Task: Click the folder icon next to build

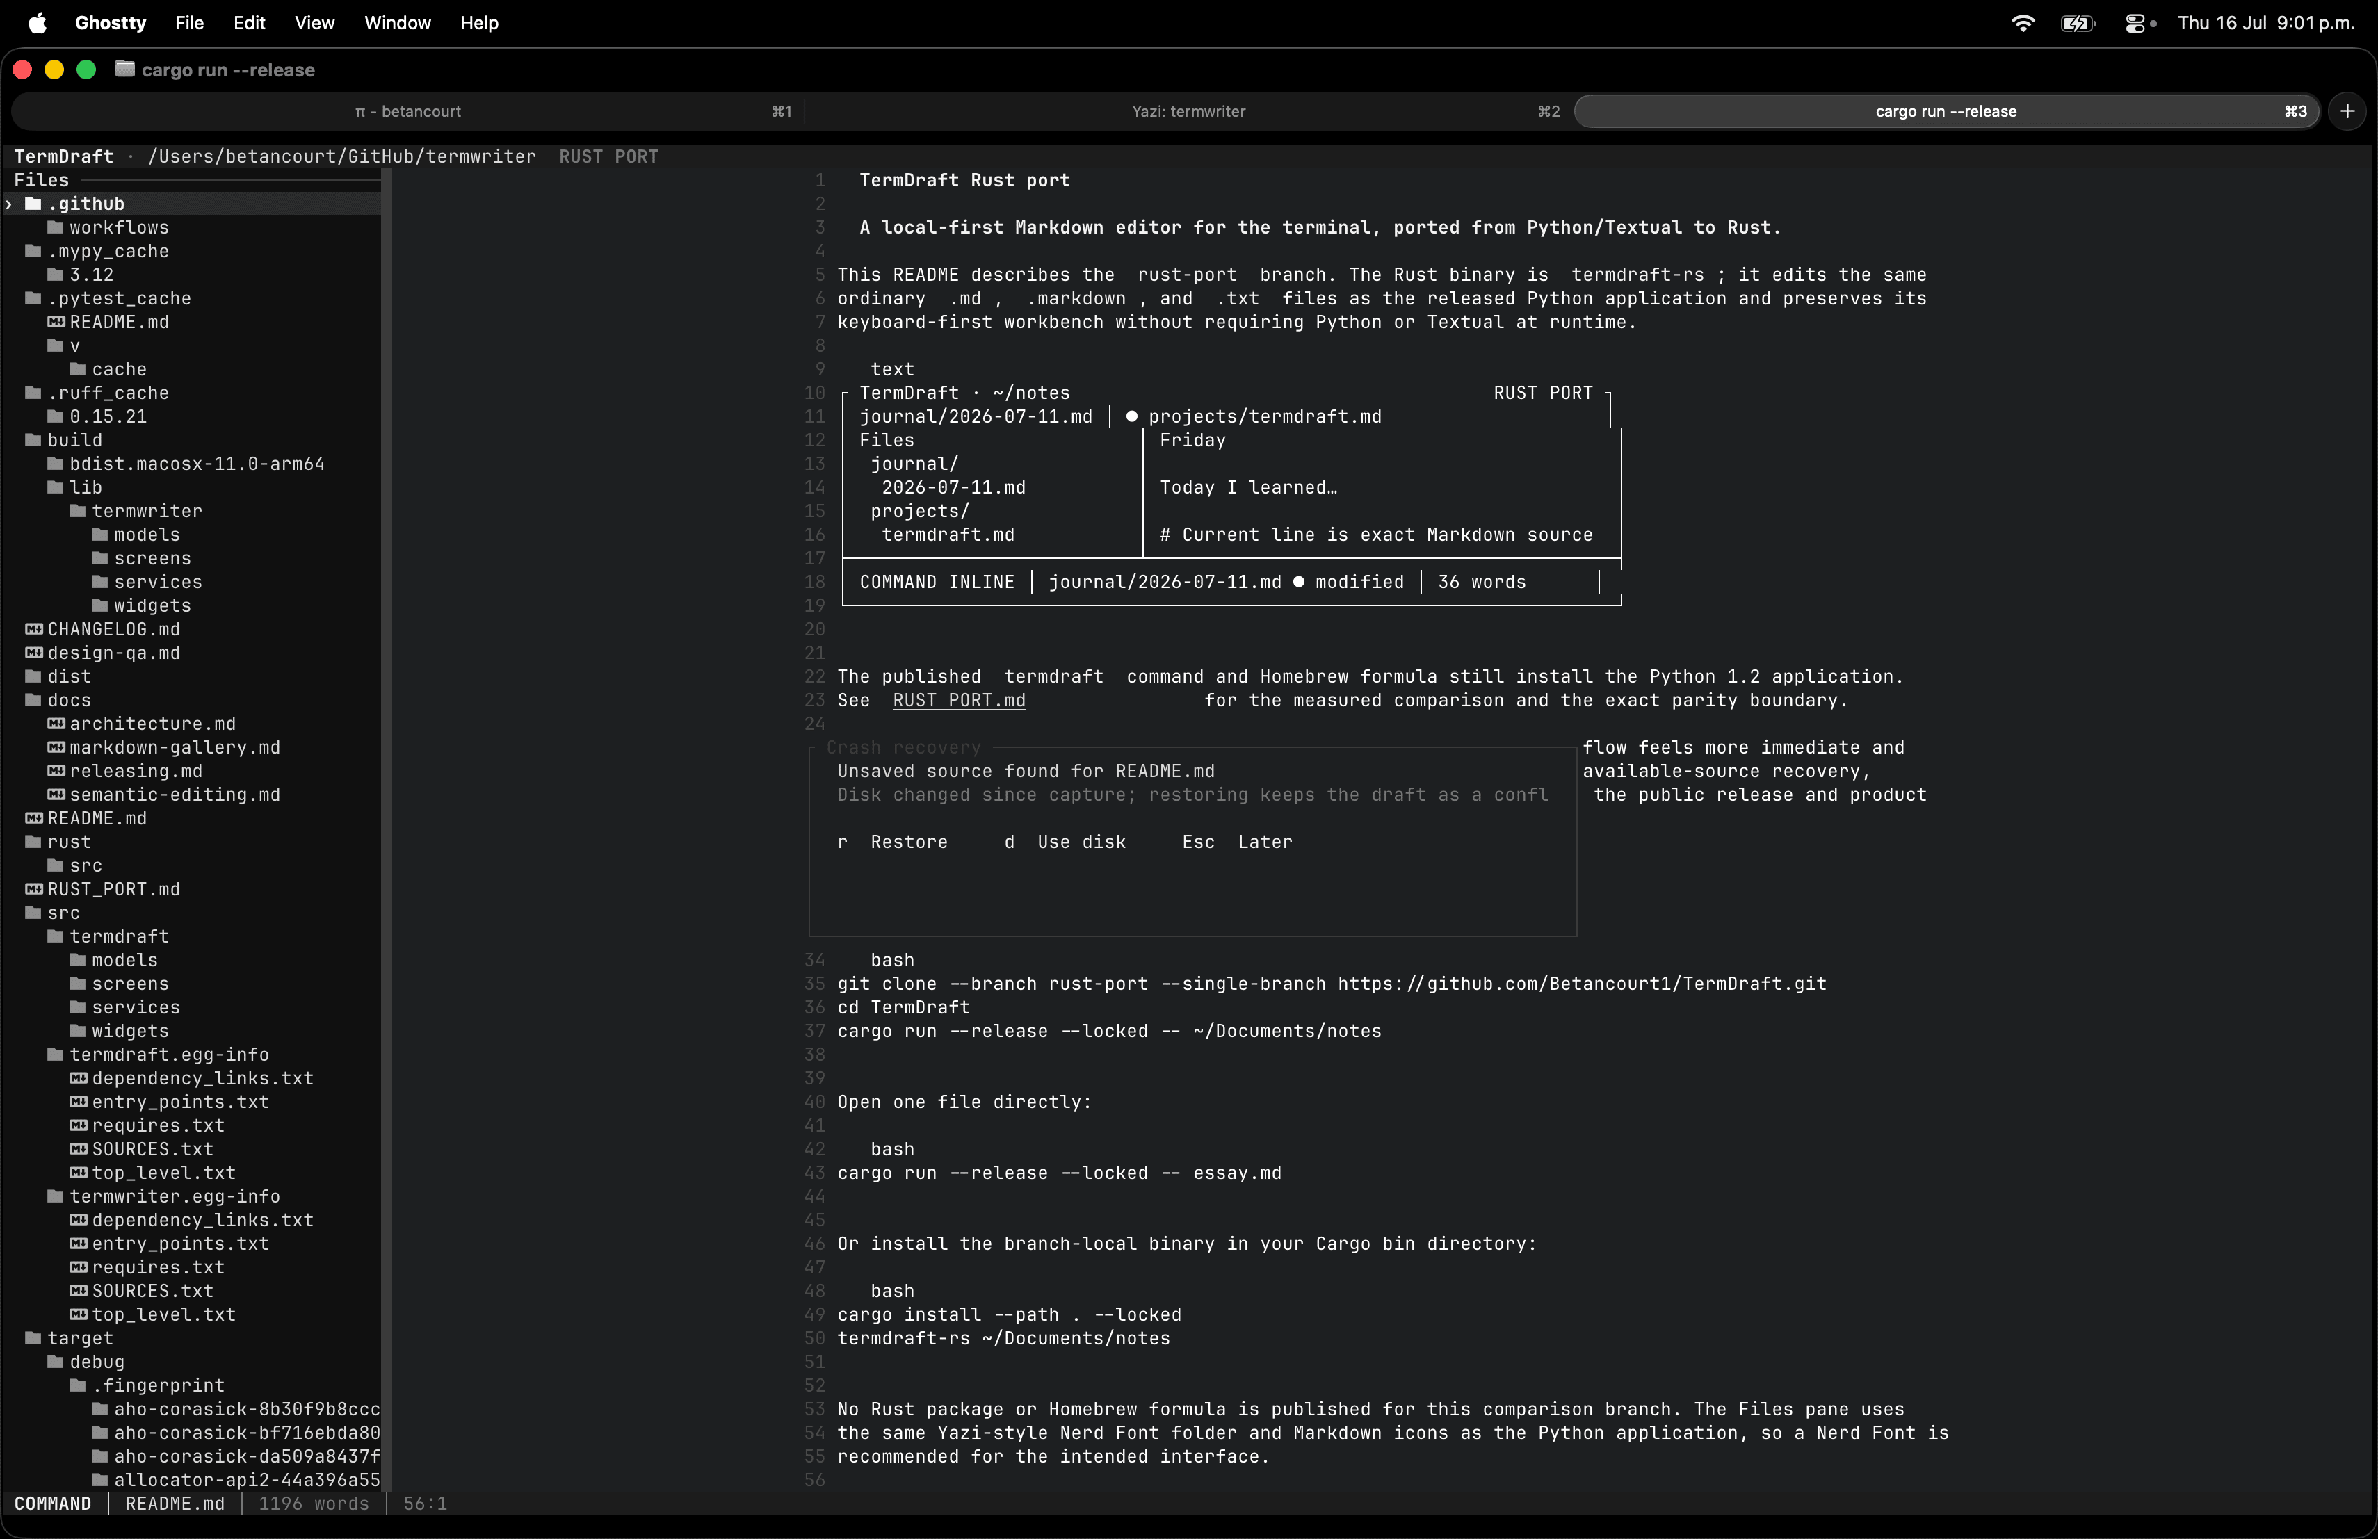Action: point(33,441)
